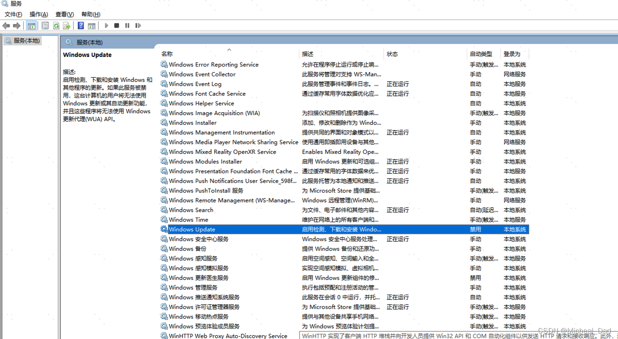Screen dimensions: 618x339
Task: Click the Stop service square icon
Action: click(117, 26)
